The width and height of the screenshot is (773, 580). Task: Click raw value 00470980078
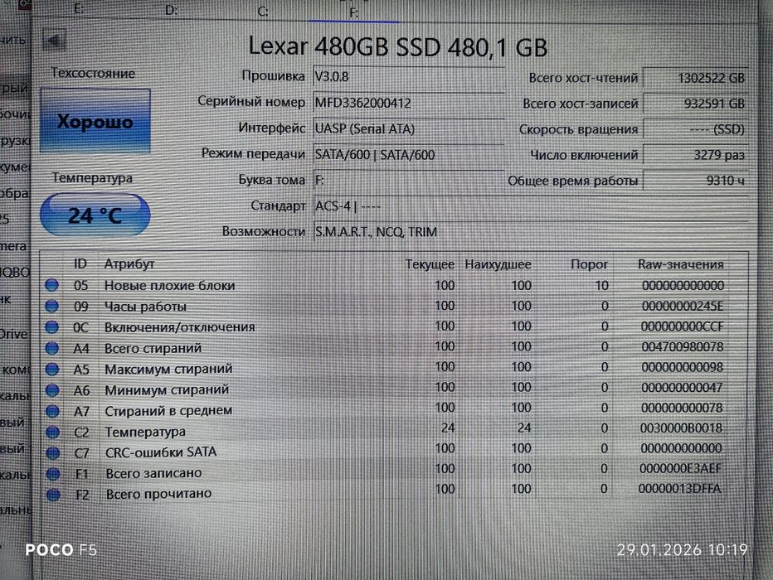(683, 347)
